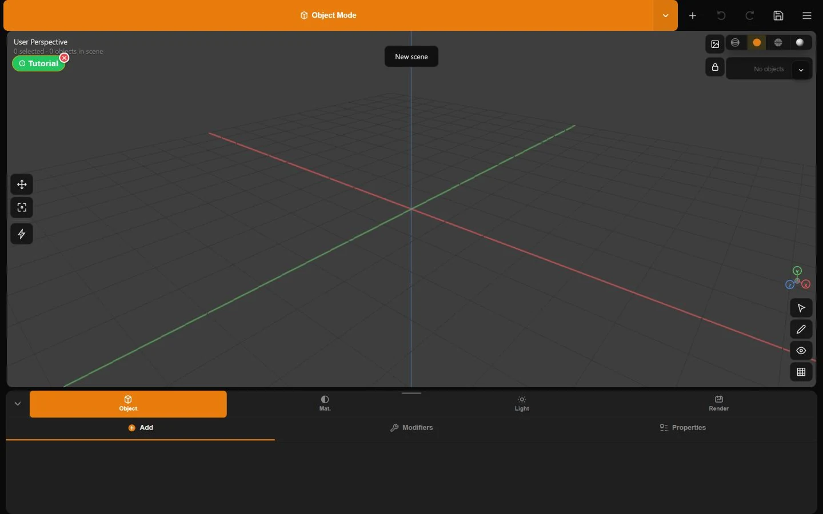This screenshot has height=514, width=823.
Task: Open the hamburger menu
Action: click(807, 15)
